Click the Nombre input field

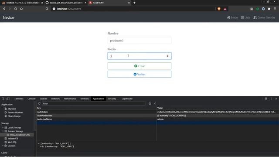pyautogui.click(x=139, y=41)
